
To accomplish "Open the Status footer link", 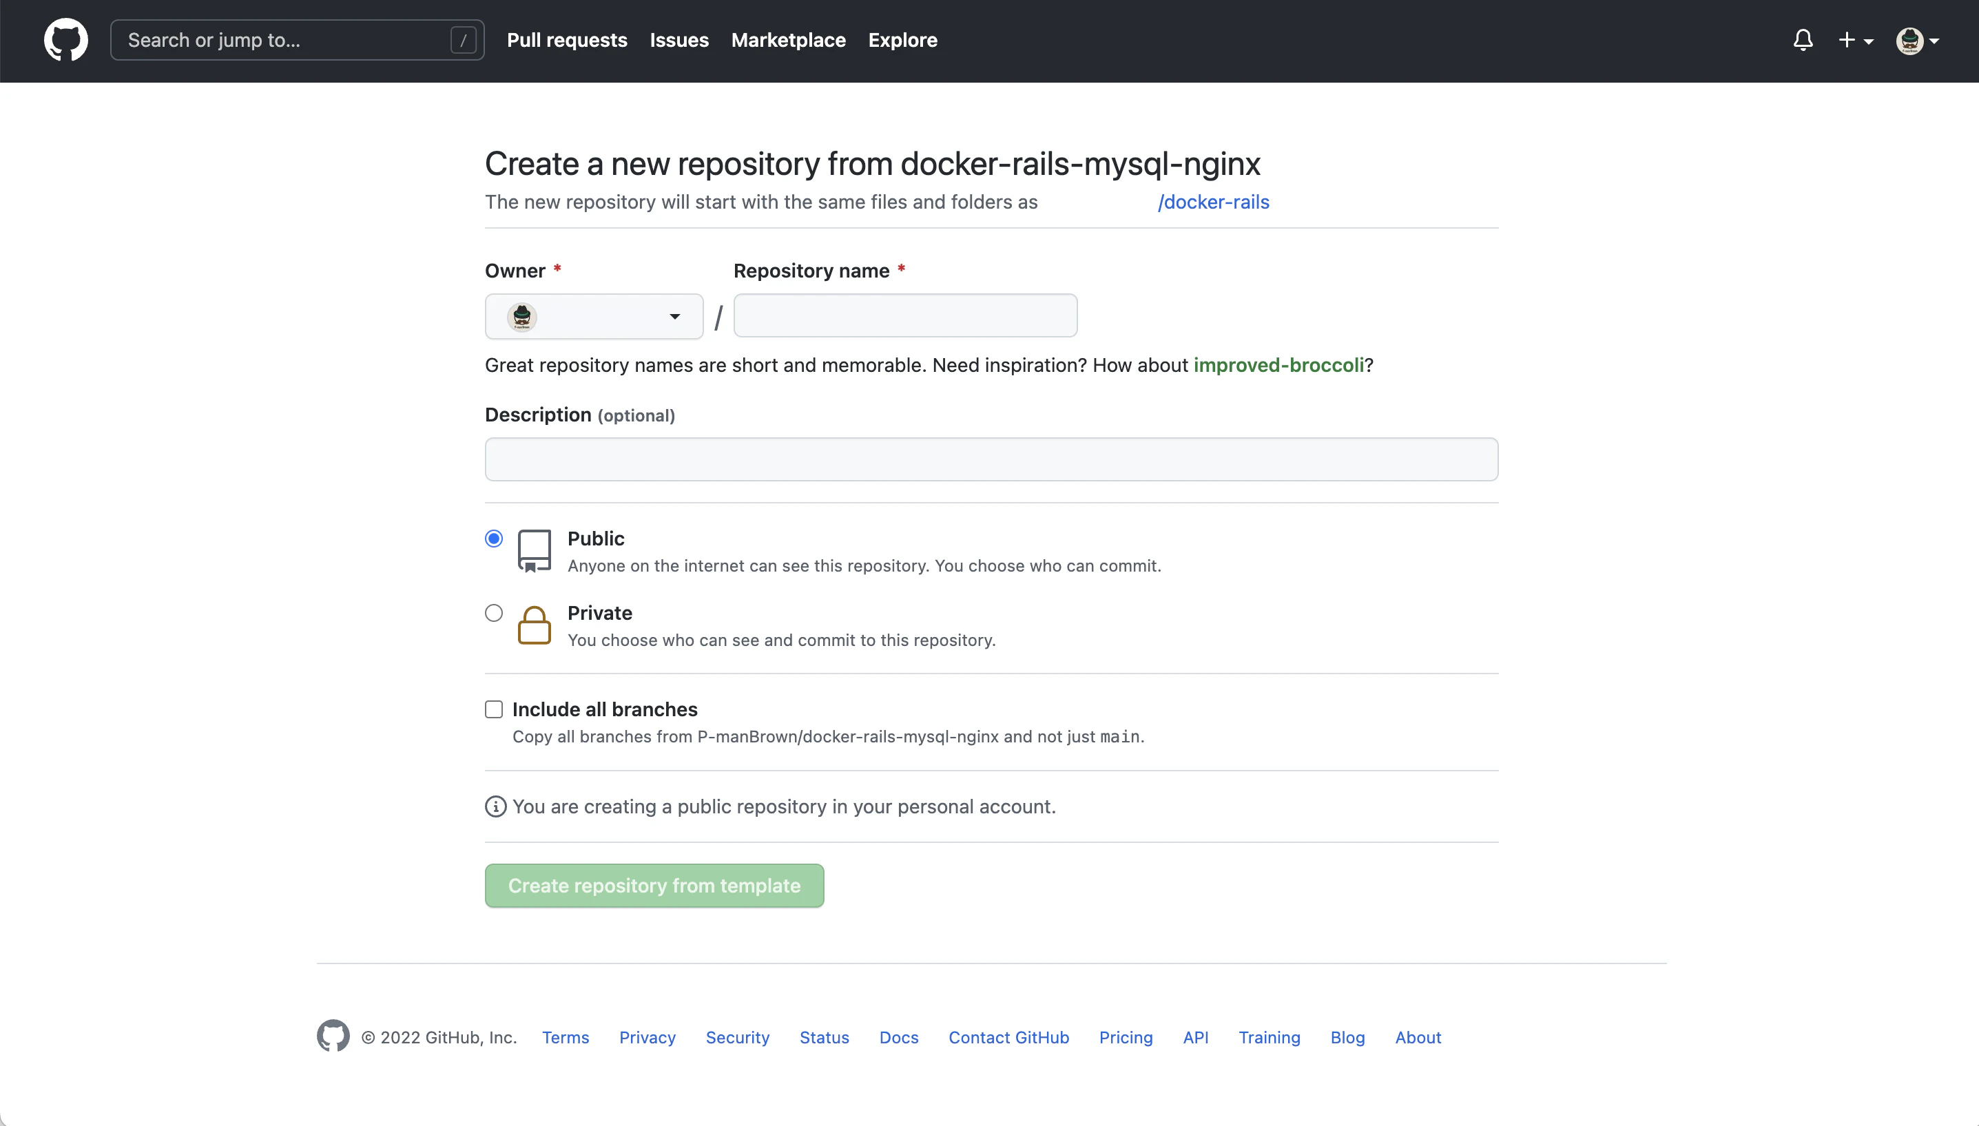I will click(825, 1037).
